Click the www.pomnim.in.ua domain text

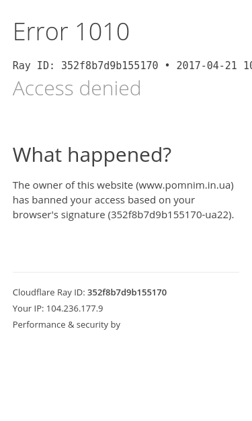[x=185, y=185]
